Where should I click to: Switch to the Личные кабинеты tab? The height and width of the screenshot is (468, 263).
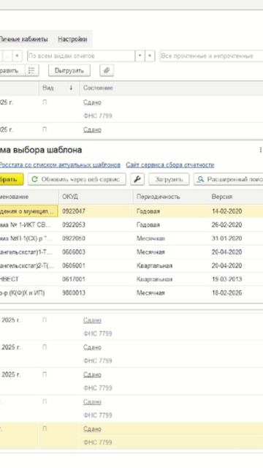[23, 39]
